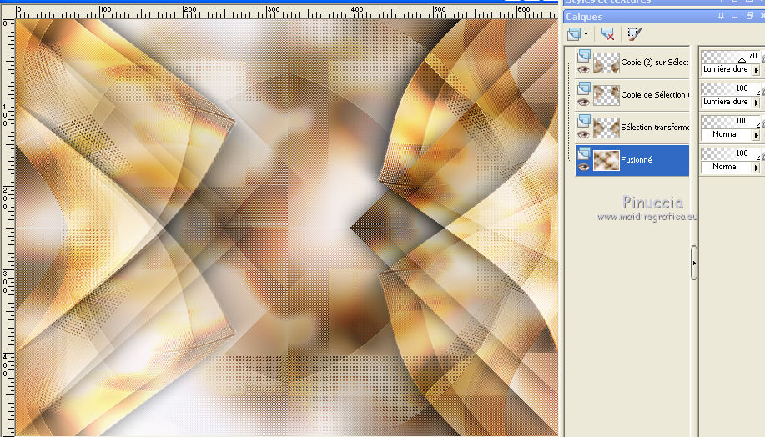Select the Copie (2) sur Sélection thumbnail
765x437 pixels.
click(606, 63)
